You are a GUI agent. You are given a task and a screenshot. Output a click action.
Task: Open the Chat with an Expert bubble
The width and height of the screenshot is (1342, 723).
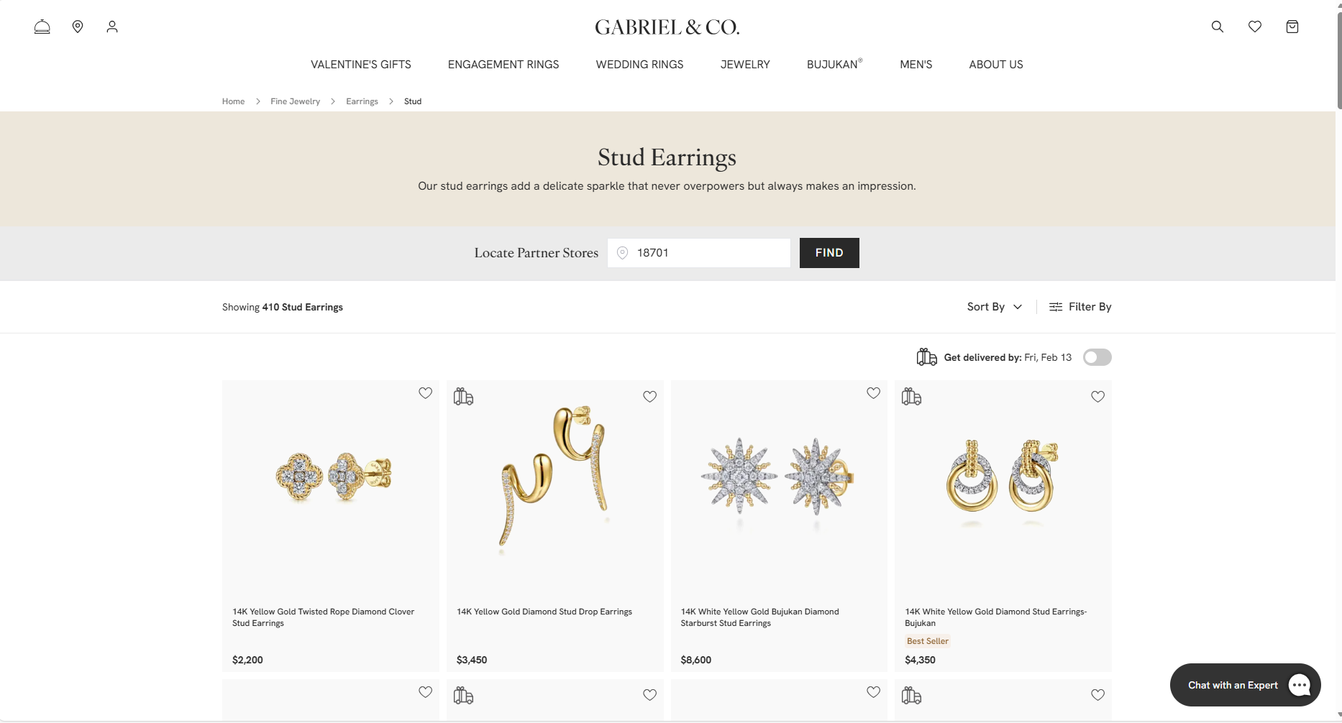[1245, 685]
